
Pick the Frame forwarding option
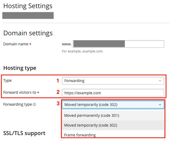coord(80,135)
